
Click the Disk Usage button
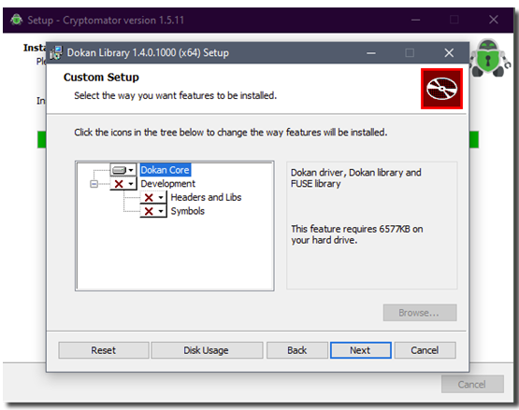[207, 350]
